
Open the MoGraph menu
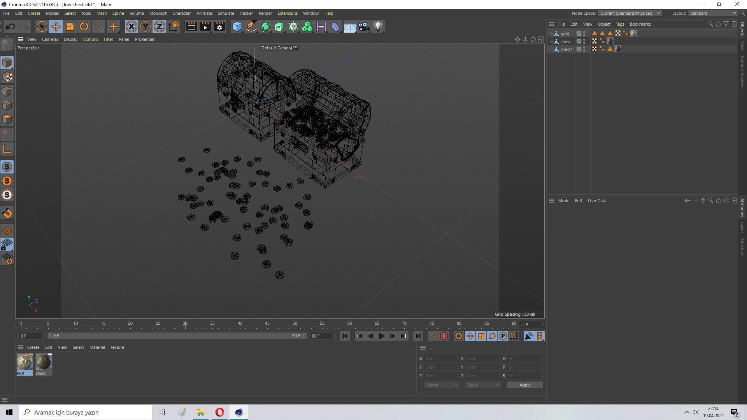click(158, 13)
